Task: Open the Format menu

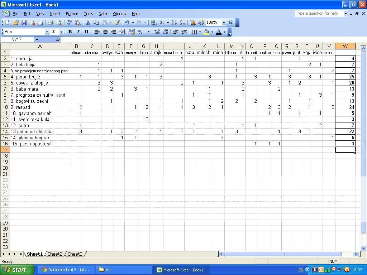Action: click(x=72, y=14)
